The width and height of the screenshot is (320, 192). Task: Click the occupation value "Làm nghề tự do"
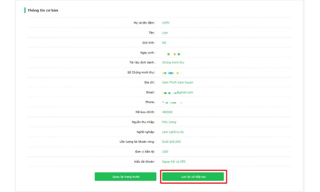173,132
